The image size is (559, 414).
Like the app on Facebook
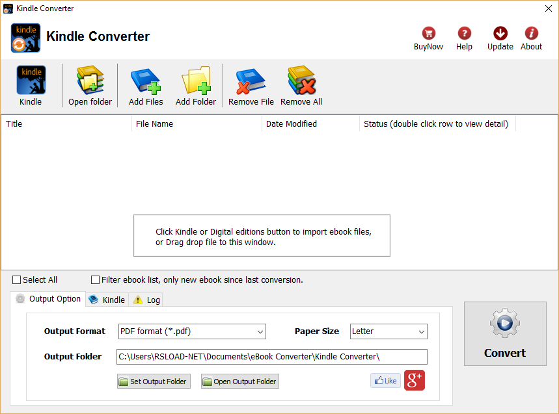click(385, 381)
